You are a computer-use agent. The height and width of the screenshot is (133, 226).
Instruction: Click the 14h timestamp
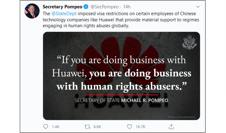pos(127,7)
